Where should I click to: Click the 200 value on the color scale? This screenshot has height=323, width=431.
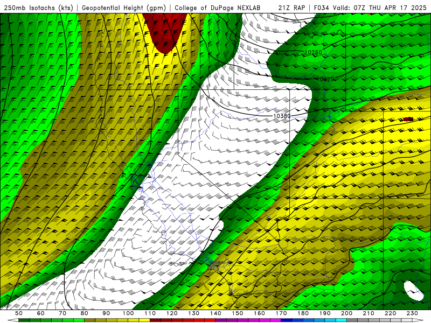coord(346,313)
